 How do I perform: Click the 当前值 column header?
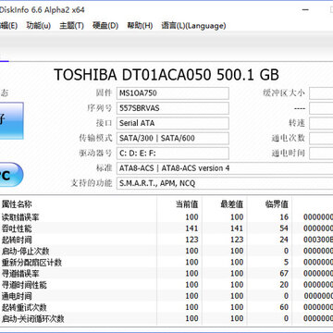tap(187, 204)
